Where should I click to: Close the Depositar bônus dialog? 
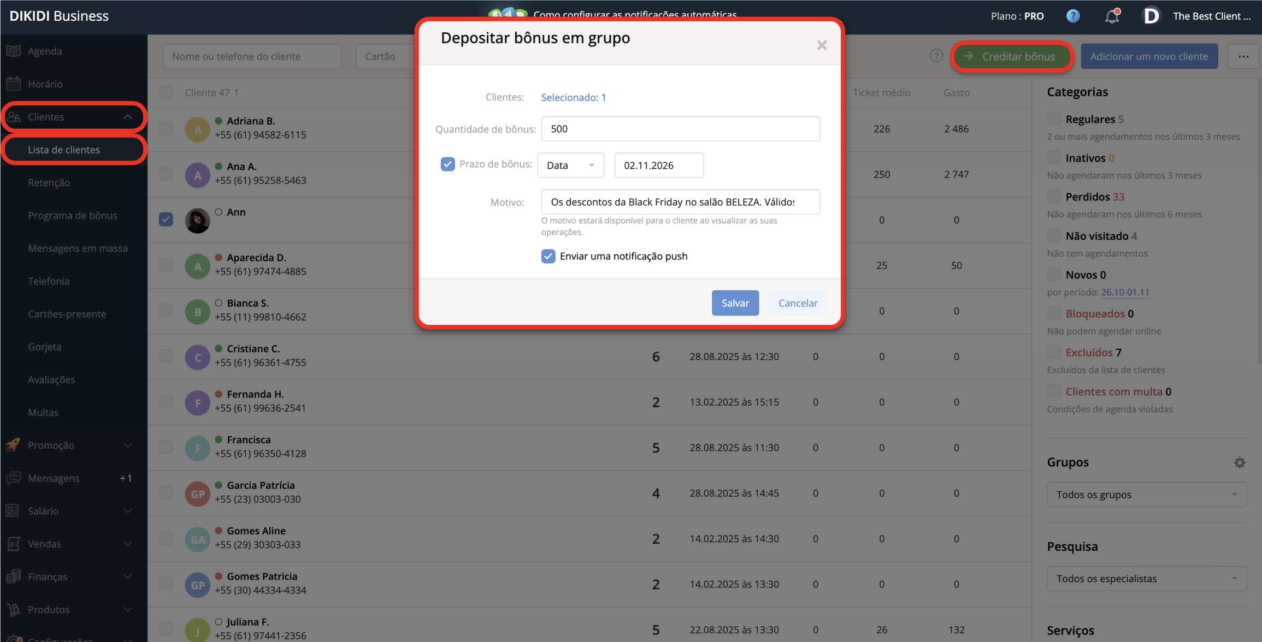[x=822, y=45]
